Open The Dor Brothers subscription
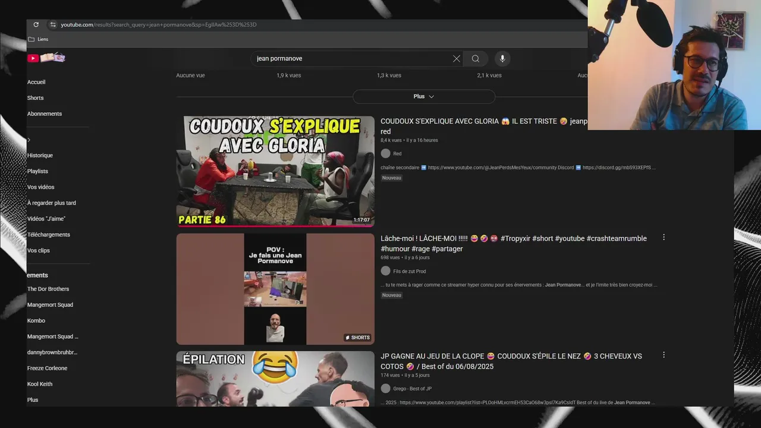Viewport: 761px width, 428px height. (x=48, y=289)
